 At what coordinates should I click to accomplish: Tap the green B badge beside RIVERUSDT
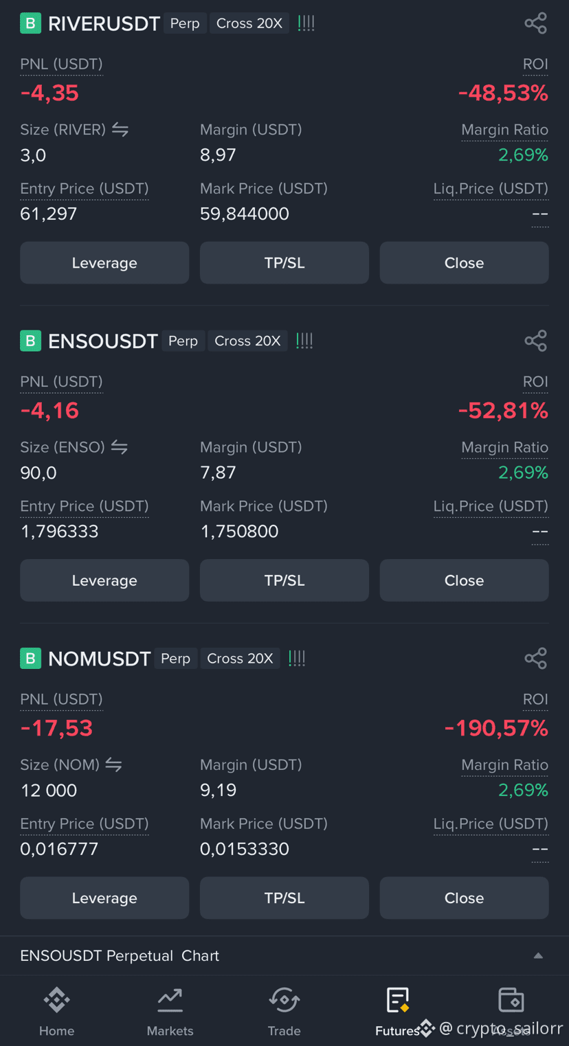click(x=30, y=23)
